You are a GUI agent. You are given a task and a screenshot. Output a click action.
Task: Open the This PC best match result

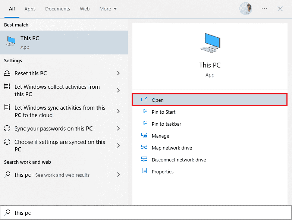pyautogui.click(x=64, y=43)
